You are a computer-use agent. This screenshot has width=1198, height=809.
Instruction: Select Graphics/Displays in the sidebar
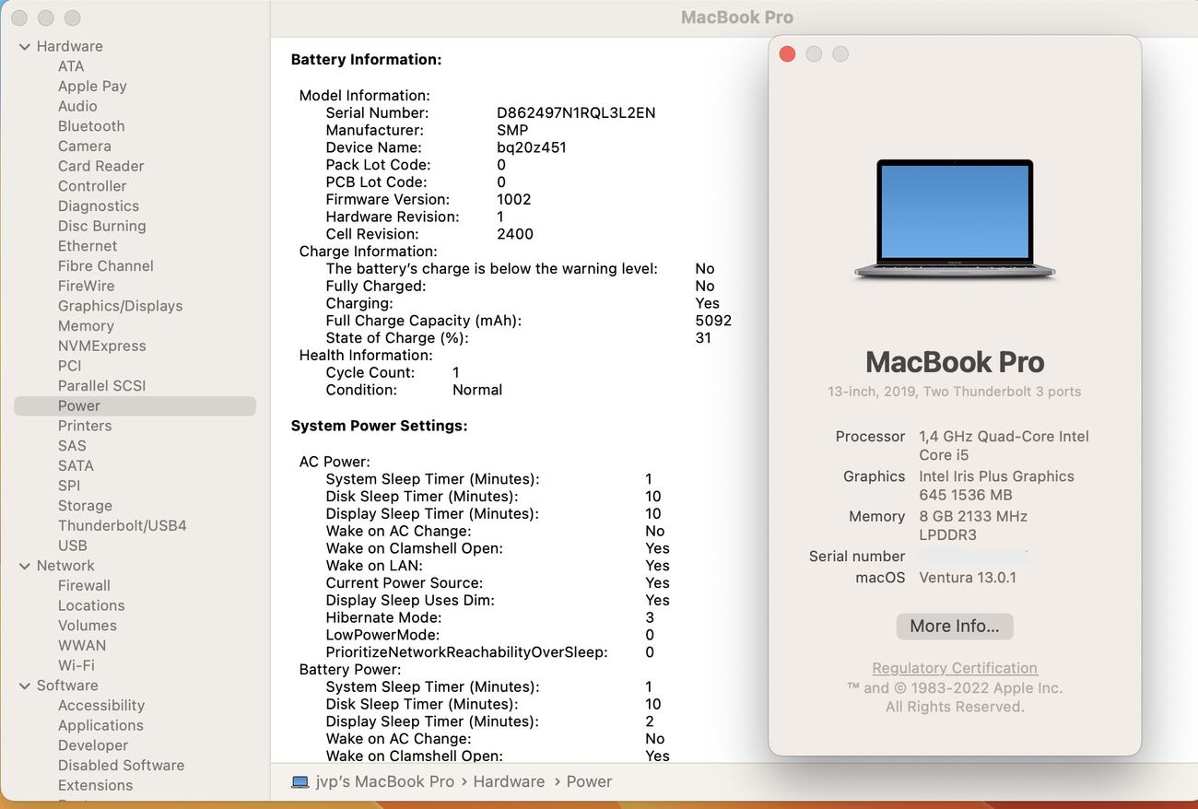[x=121, y=306]
